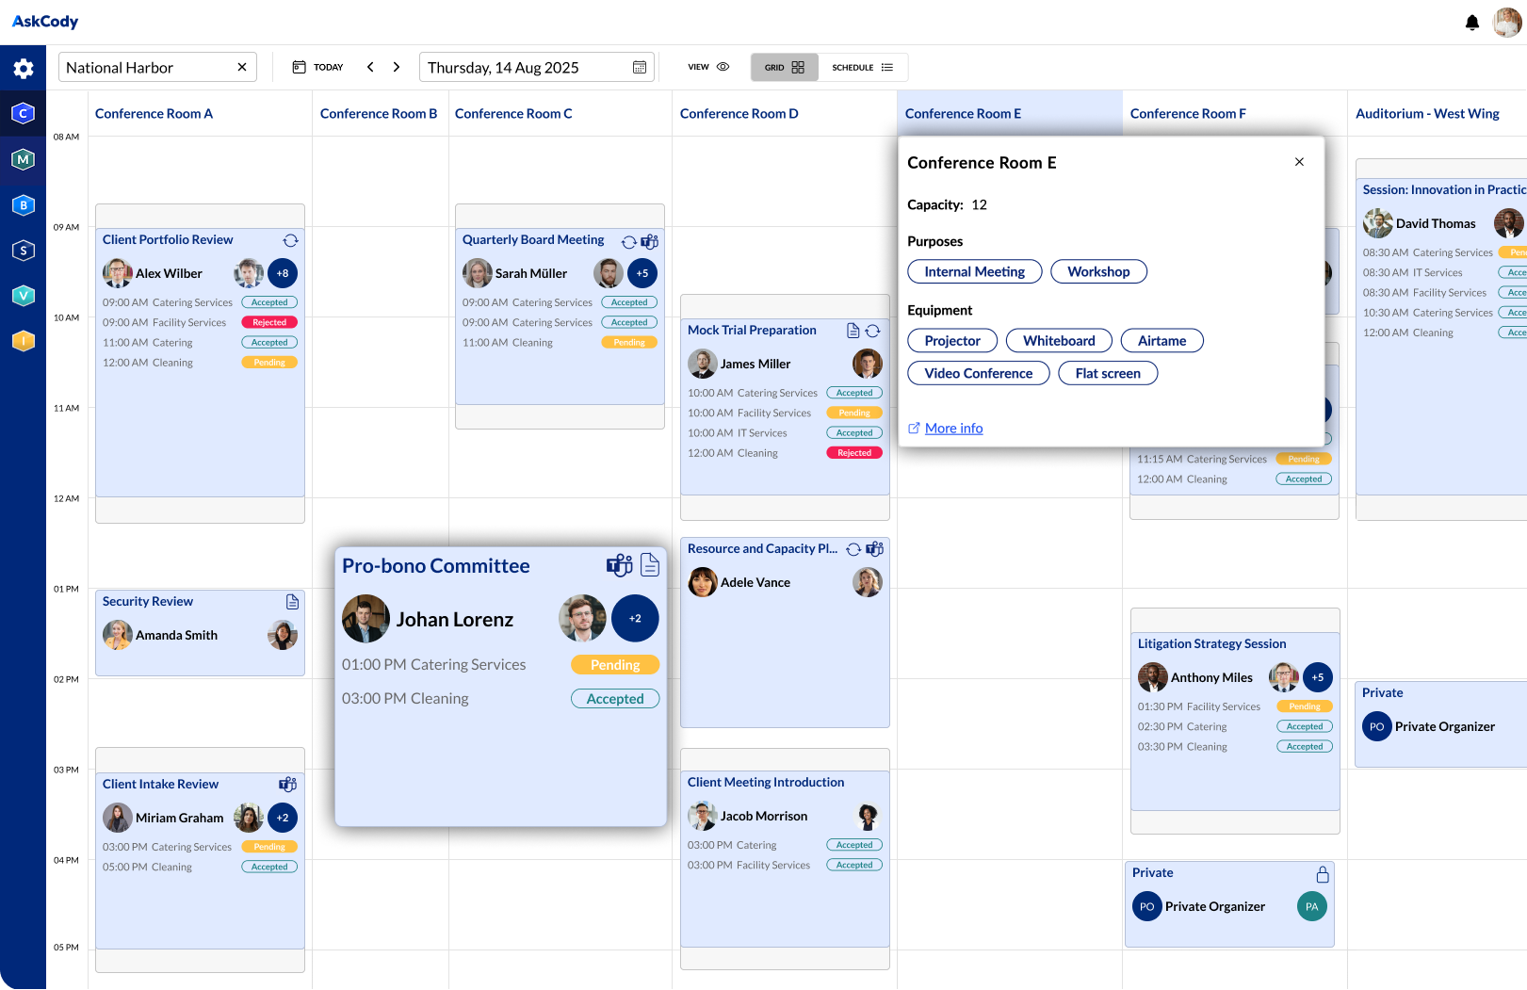Toggle the View eye visibility option
This screenshot has height=990, width=1527.
pyautogui.click(x=723, y=67)
